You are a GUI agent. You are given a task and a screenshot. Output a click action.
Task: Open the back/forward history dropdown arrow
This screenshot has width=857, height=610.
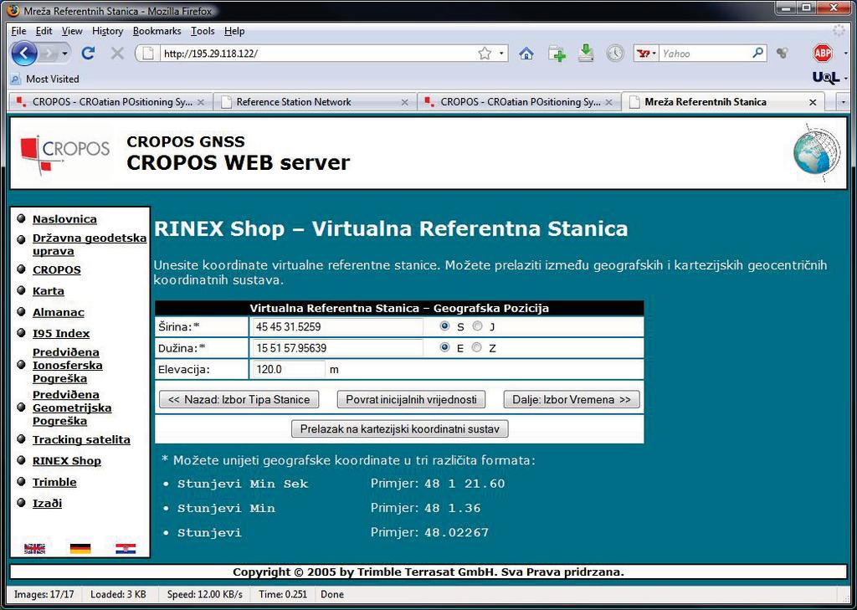pos(65,54)
